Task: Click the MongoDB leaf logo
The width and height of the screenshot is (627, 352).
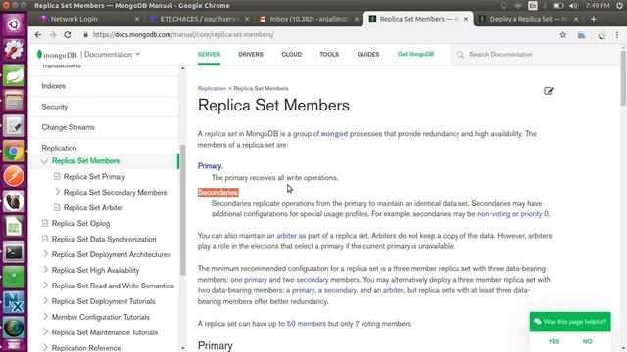Action: pyautogui.click(x=39, y=54)
